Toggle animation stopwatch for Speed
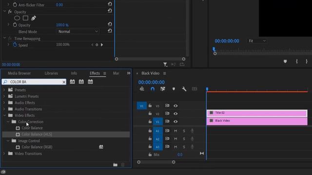 pyautogui.click(x=15, y=45)
